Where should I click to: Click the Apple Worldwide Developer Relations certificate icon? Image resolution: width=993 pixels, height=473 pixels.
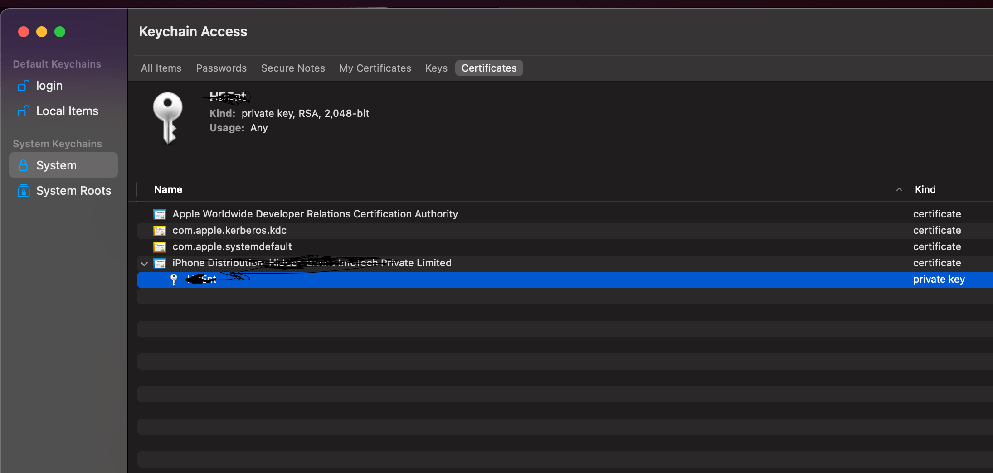160,214
